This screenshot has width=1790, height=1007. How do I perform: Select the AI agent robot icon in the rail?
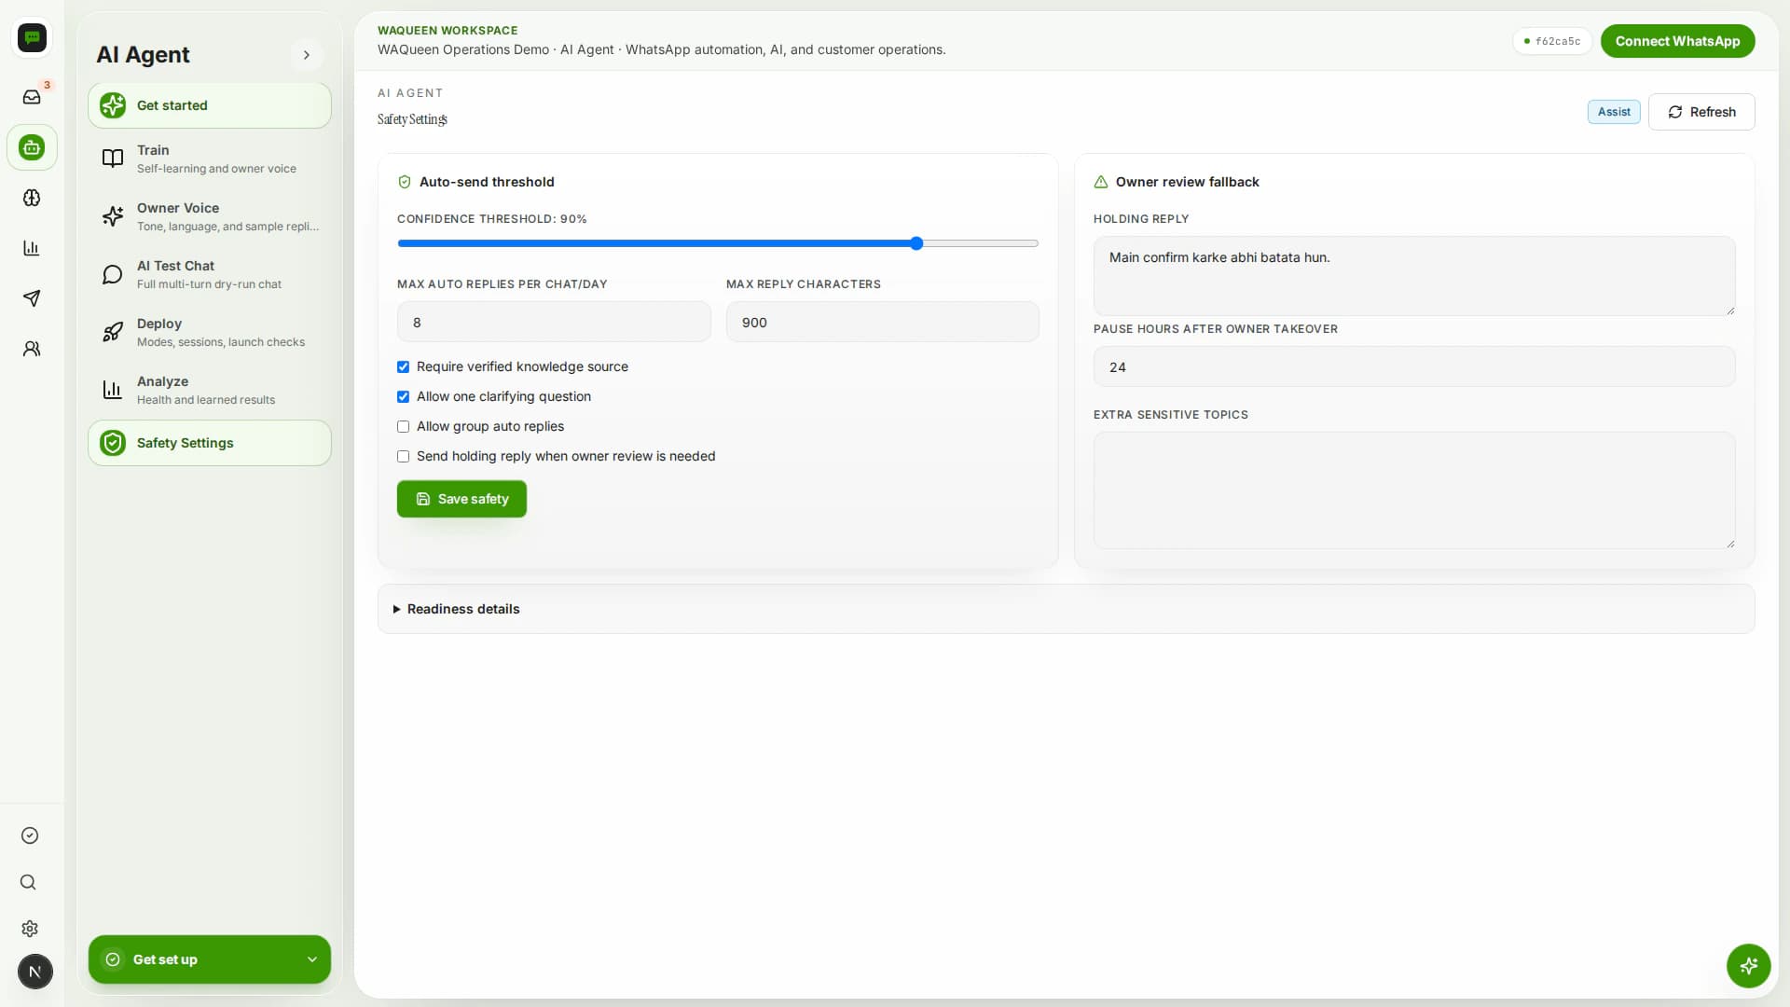[x=32, y=147]
